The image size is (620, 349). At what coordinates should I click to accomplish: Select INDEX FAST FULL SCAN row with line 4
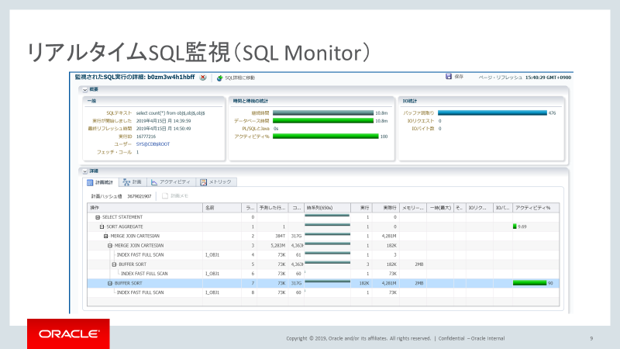click(323, 255)
